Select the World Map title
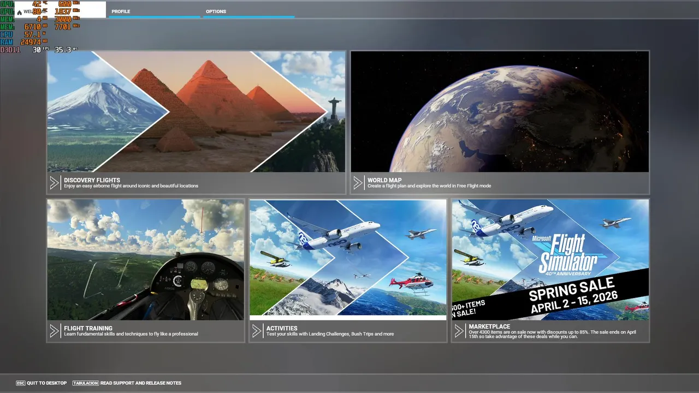The width and height of the screenshot is (699, 393). [x=384, y=180]
